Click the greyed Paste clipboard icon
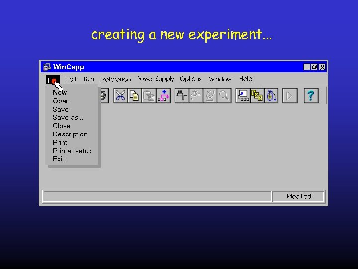Image resolution: width=358 pixels, height=269 pixels. click(149, 95)
